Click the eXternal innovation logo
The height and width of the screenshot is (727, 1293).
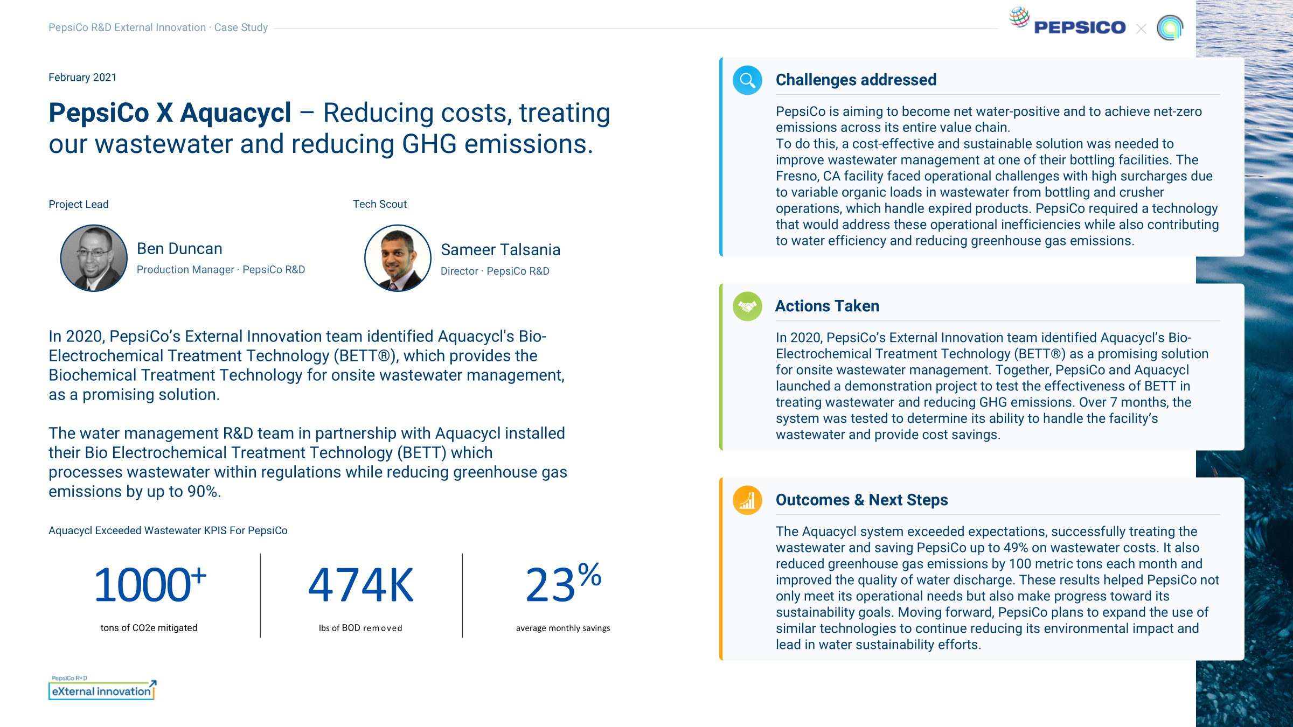[102, 688]
